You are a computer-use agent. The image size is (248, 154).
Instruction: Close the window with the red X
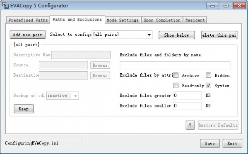click(x=239, y=6)
